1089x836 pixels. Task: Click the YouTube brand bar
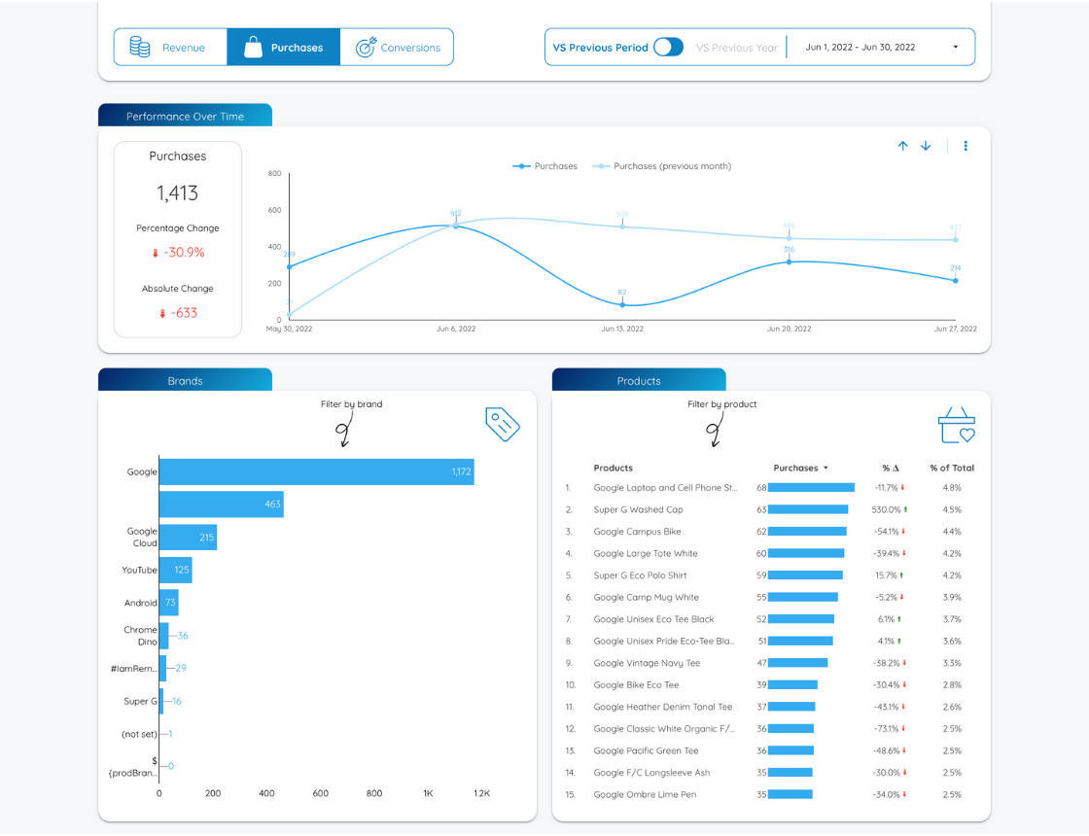[x=175, y=570]
